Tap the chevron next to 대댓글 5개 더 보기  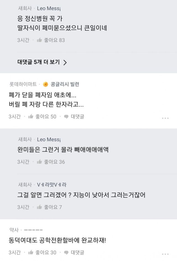(65, 62)
